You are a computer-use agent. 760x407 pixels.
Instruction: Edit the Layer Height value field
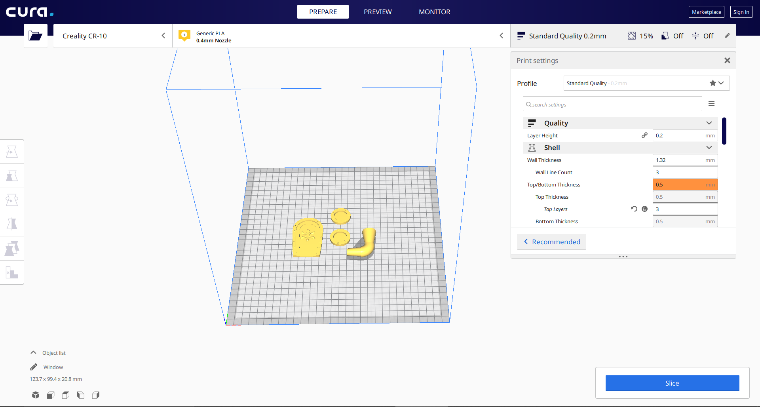[685, 135]
